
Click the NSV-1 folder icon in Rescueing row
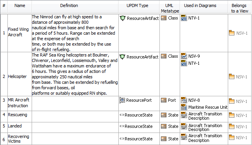tap(232, 115)
